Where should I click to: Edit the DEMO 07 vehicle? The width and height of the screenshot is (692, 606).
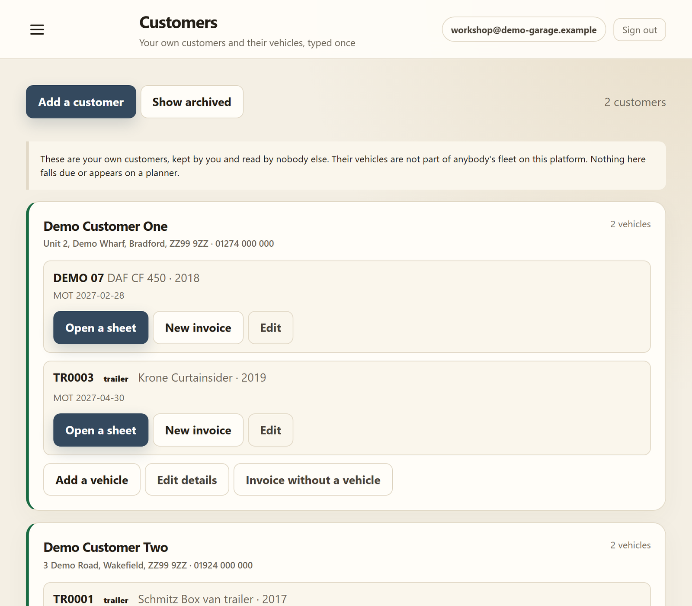click(271, 328)
